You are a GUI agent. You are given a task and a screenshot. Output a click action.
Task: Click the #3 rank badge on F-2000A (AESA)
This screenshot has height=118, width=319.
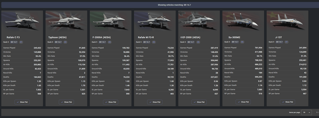(109, 42)
